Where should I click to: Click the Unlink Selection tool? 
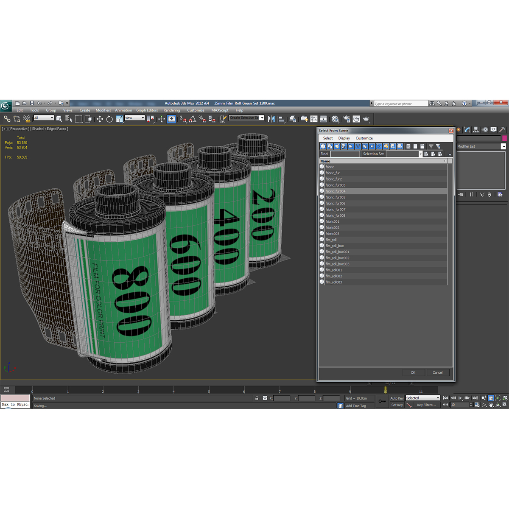pyautogui.click(x=17, y=119)
